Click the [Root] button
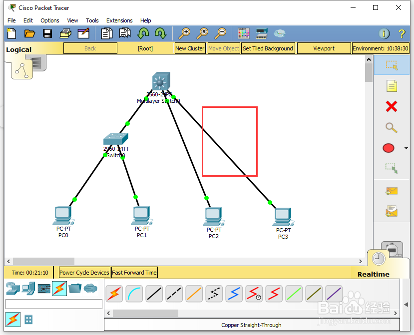Viewport: 414px width, 335px height. click(x=145, y=48)
